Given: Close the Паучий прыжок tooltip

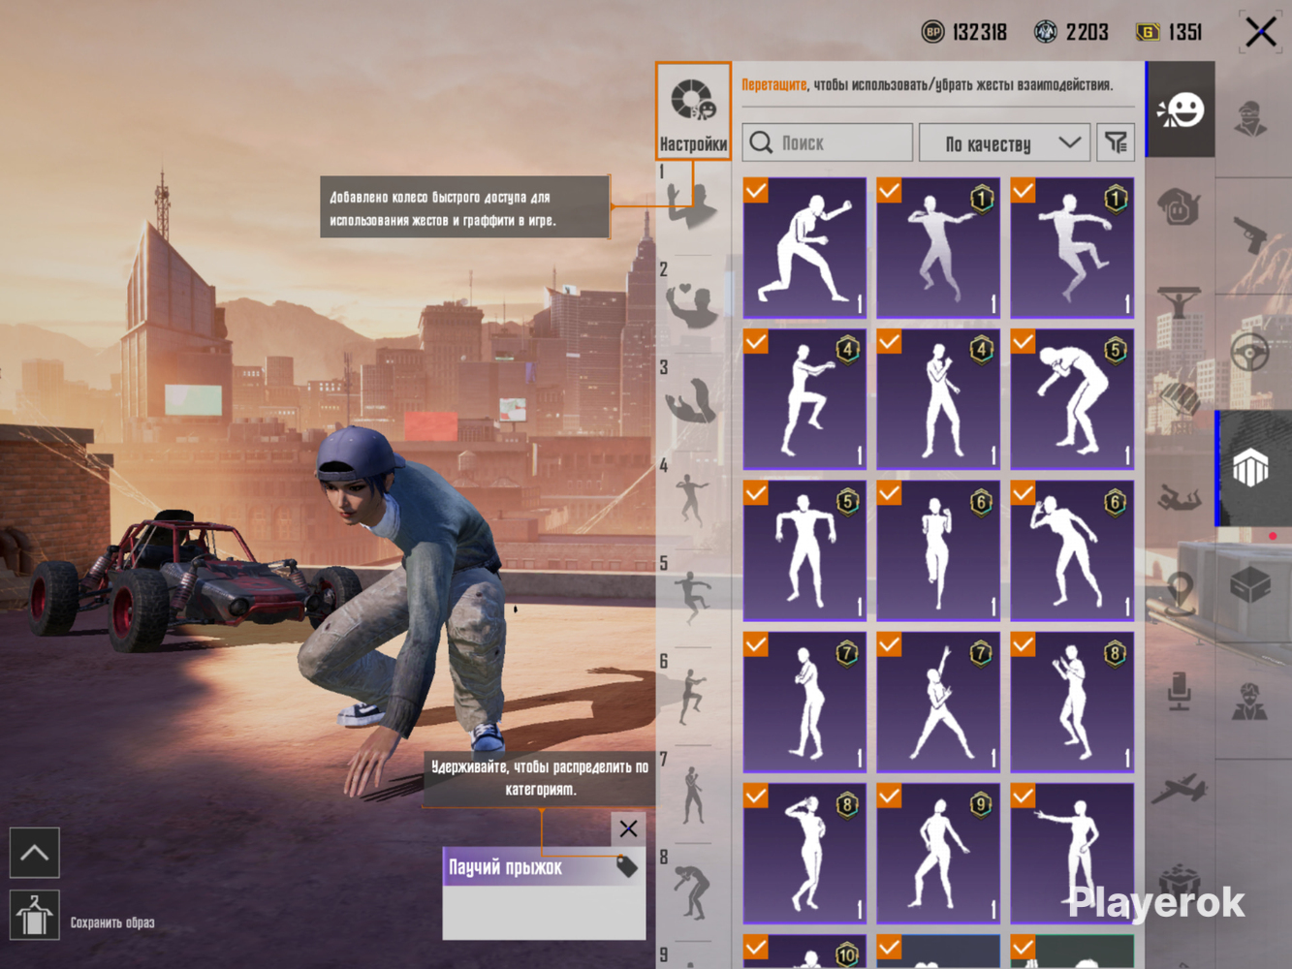Looking at the screenshot, I should pos(628,828).
